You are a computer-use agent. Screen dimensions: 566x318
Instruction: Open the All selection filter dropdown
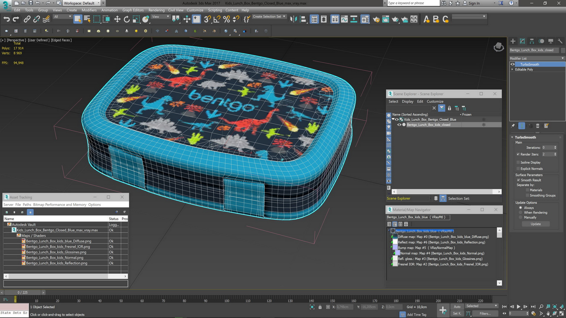coord(62,16)
